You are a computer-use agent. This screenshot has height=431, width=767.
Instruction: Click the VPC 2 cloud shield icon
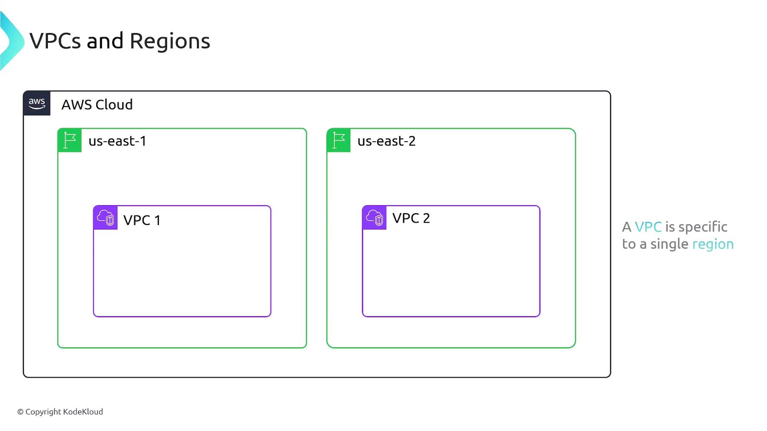pyautogui.click(x=374, y=217)
